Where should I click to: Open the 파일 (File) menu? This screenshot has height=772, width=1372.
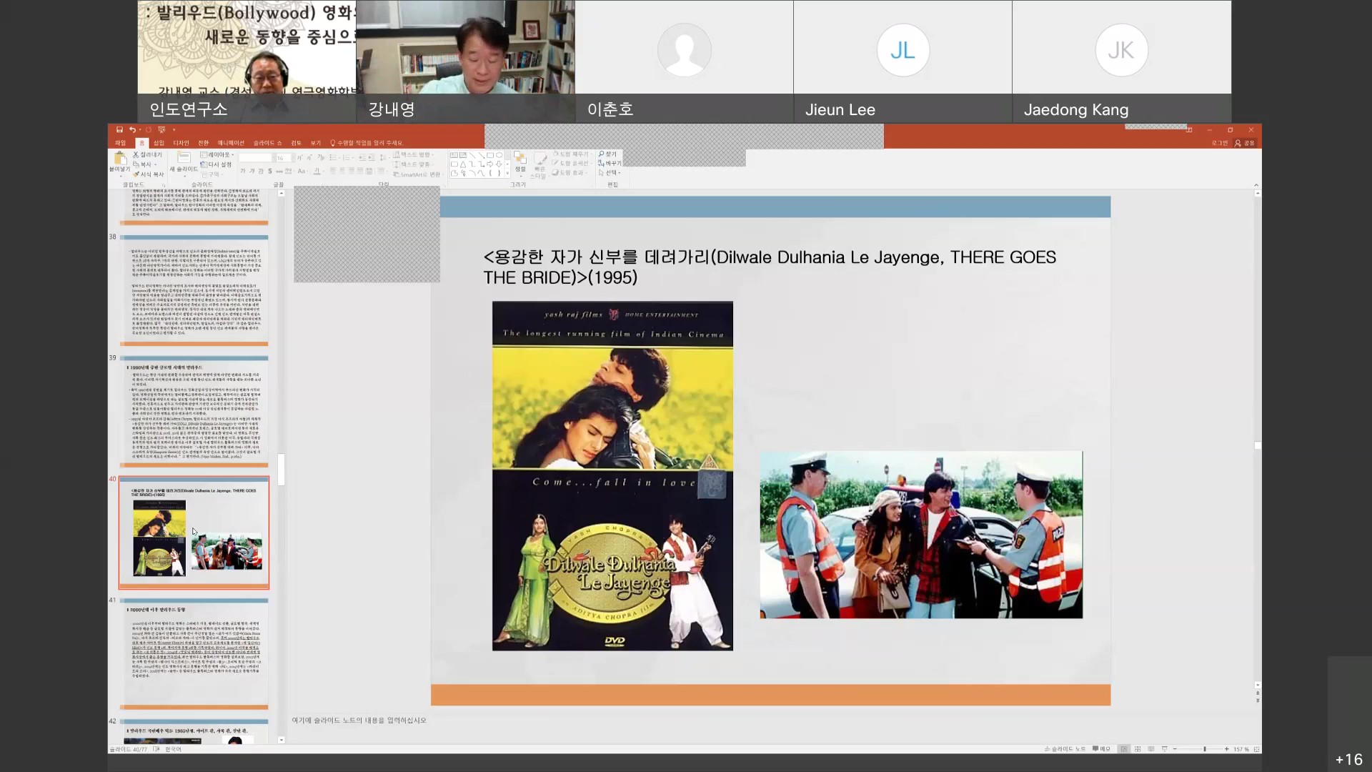pyautogui.click(x=120, y=143)
